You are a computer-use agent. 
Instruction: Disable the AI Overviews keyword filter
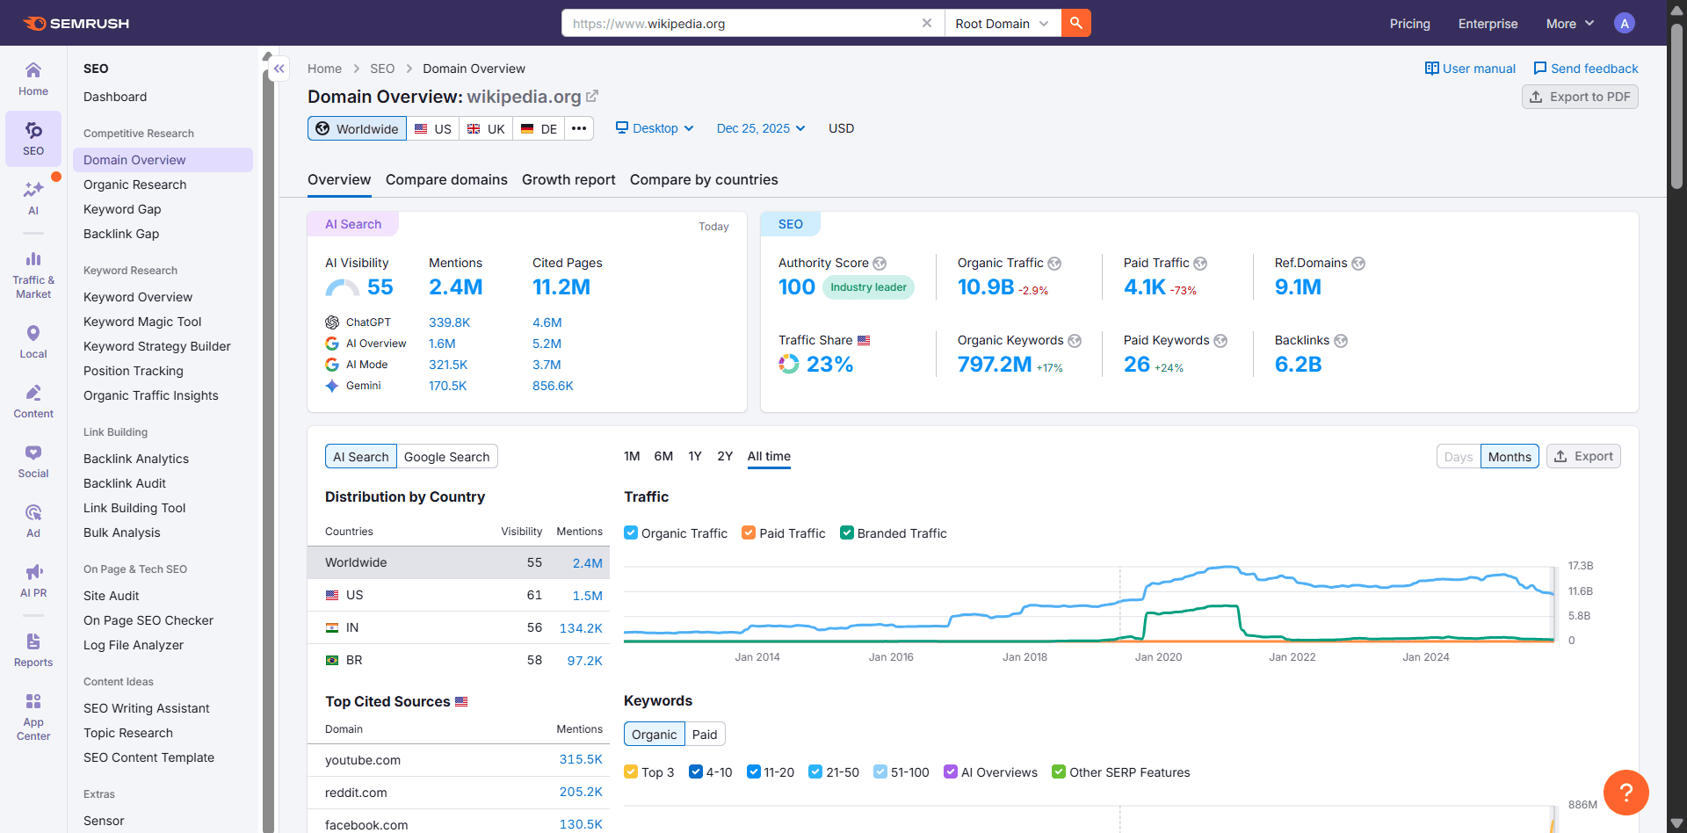[951, 771]
